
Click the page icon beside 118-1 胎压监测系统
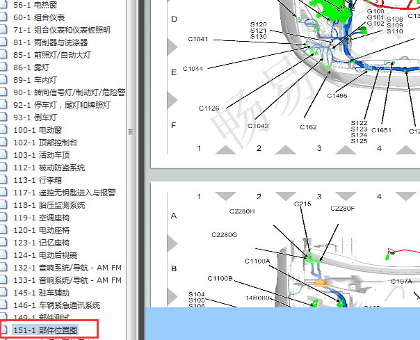pyautogui.click(x=3, y=205)
